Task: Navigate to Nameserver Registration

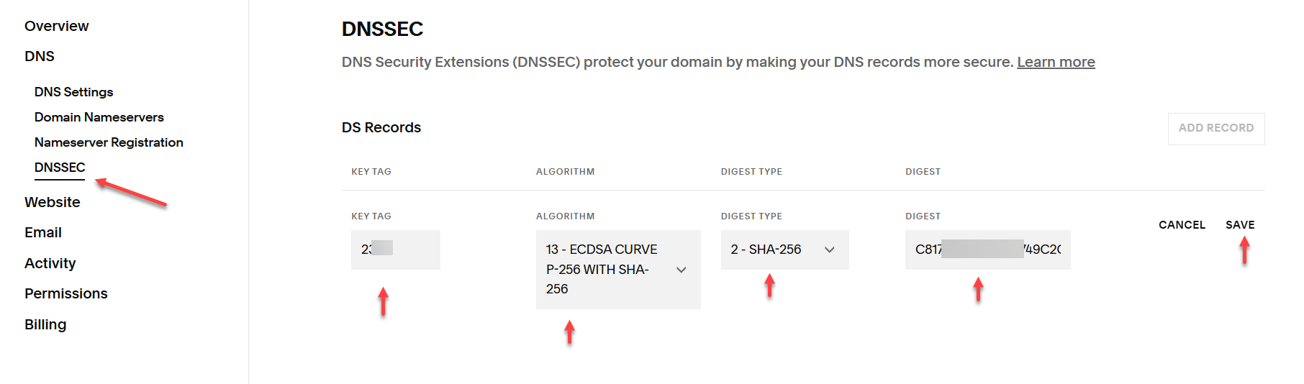Action: pyautogui.click(x=109, y=142)
